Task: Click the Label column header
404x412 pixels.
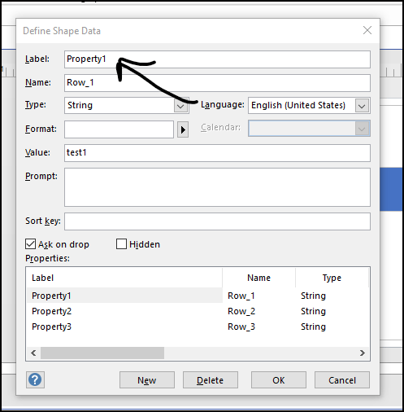Action: [x=124, y=278]
